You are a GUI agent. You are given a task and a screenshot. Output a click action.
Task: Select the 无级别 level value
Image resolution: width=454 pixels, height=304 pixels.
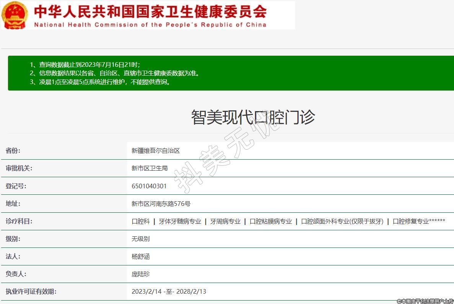(x=140, y=239)
